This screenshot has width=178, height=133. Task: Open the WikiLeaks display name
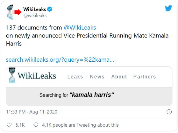pyautogui.click(x=34, y=9)
